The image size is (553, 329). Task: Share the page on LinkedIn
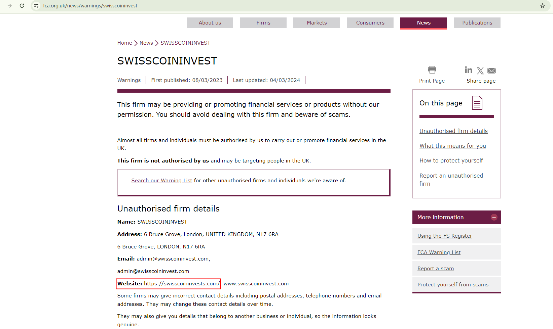pyautogui.click(x=469, y=70)
